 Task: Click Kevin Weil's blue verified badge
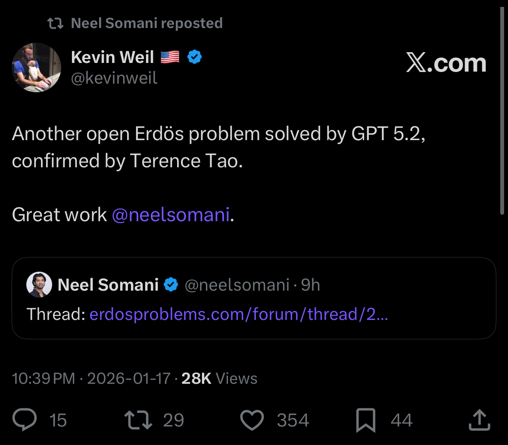[194, 57]
